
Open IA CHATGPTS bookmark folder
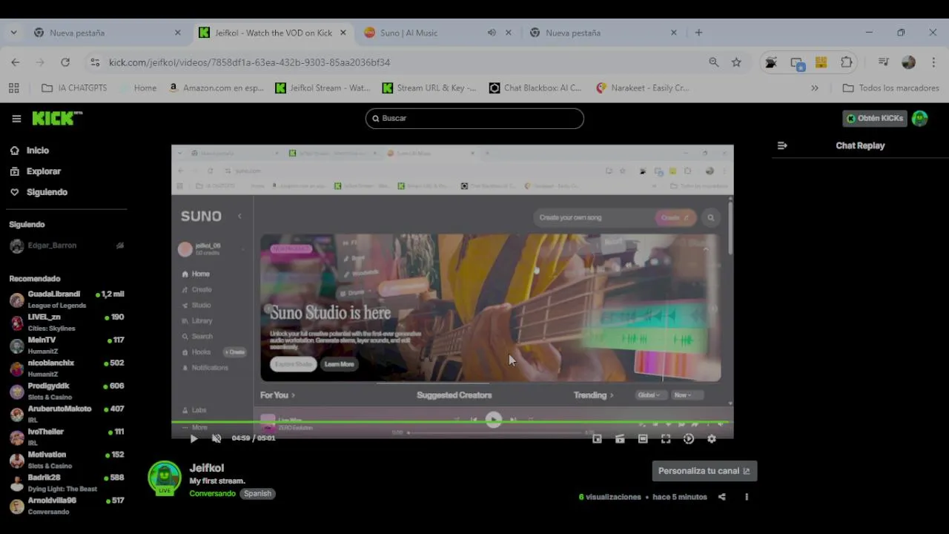74,88
